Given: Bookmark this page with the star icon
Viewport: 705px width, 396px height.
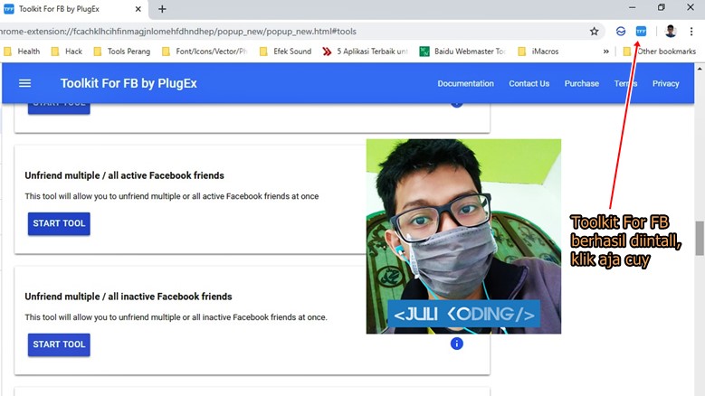Looking at the screenshot, I should coord(594,32).
